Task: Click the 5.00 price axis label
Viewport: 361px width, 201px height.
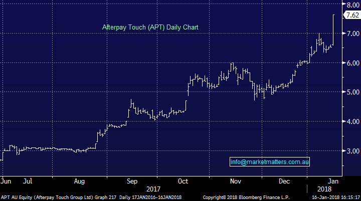Action: (353, 92)
